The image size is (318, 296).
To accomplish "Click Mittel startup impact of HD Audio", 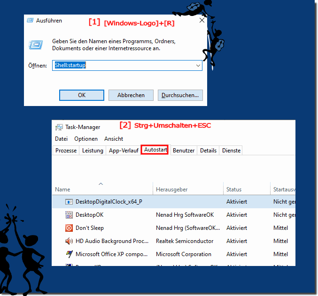I will [281, 241].
